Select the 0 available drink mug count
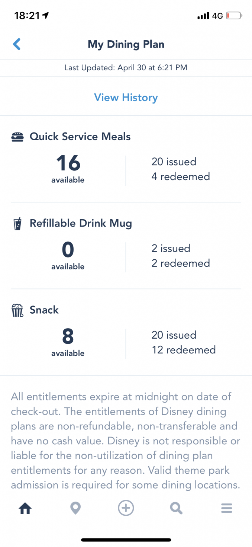 point(68,255)
